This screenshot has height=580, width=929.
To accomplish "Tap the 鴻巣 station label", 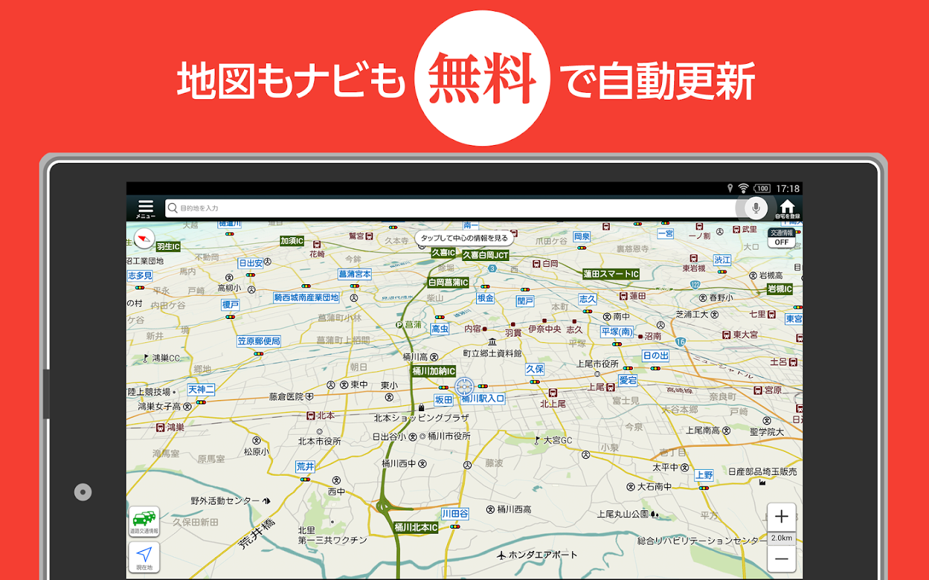I will (x=170, y=427).
